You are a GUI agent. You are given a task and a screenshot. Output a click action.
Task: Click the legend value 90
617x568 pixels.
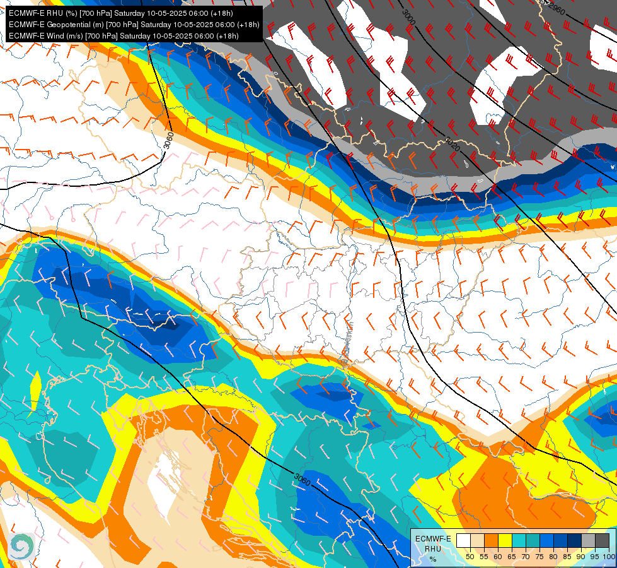point(581,557)
